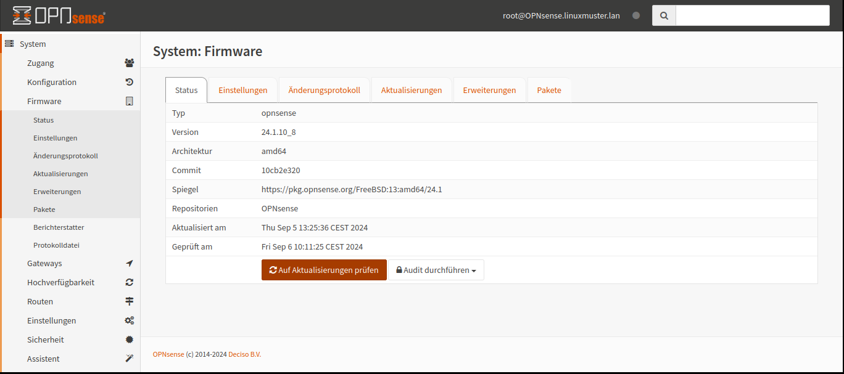
Task: Open the Assistent menu entry
Action: click(x=70, y=359)
